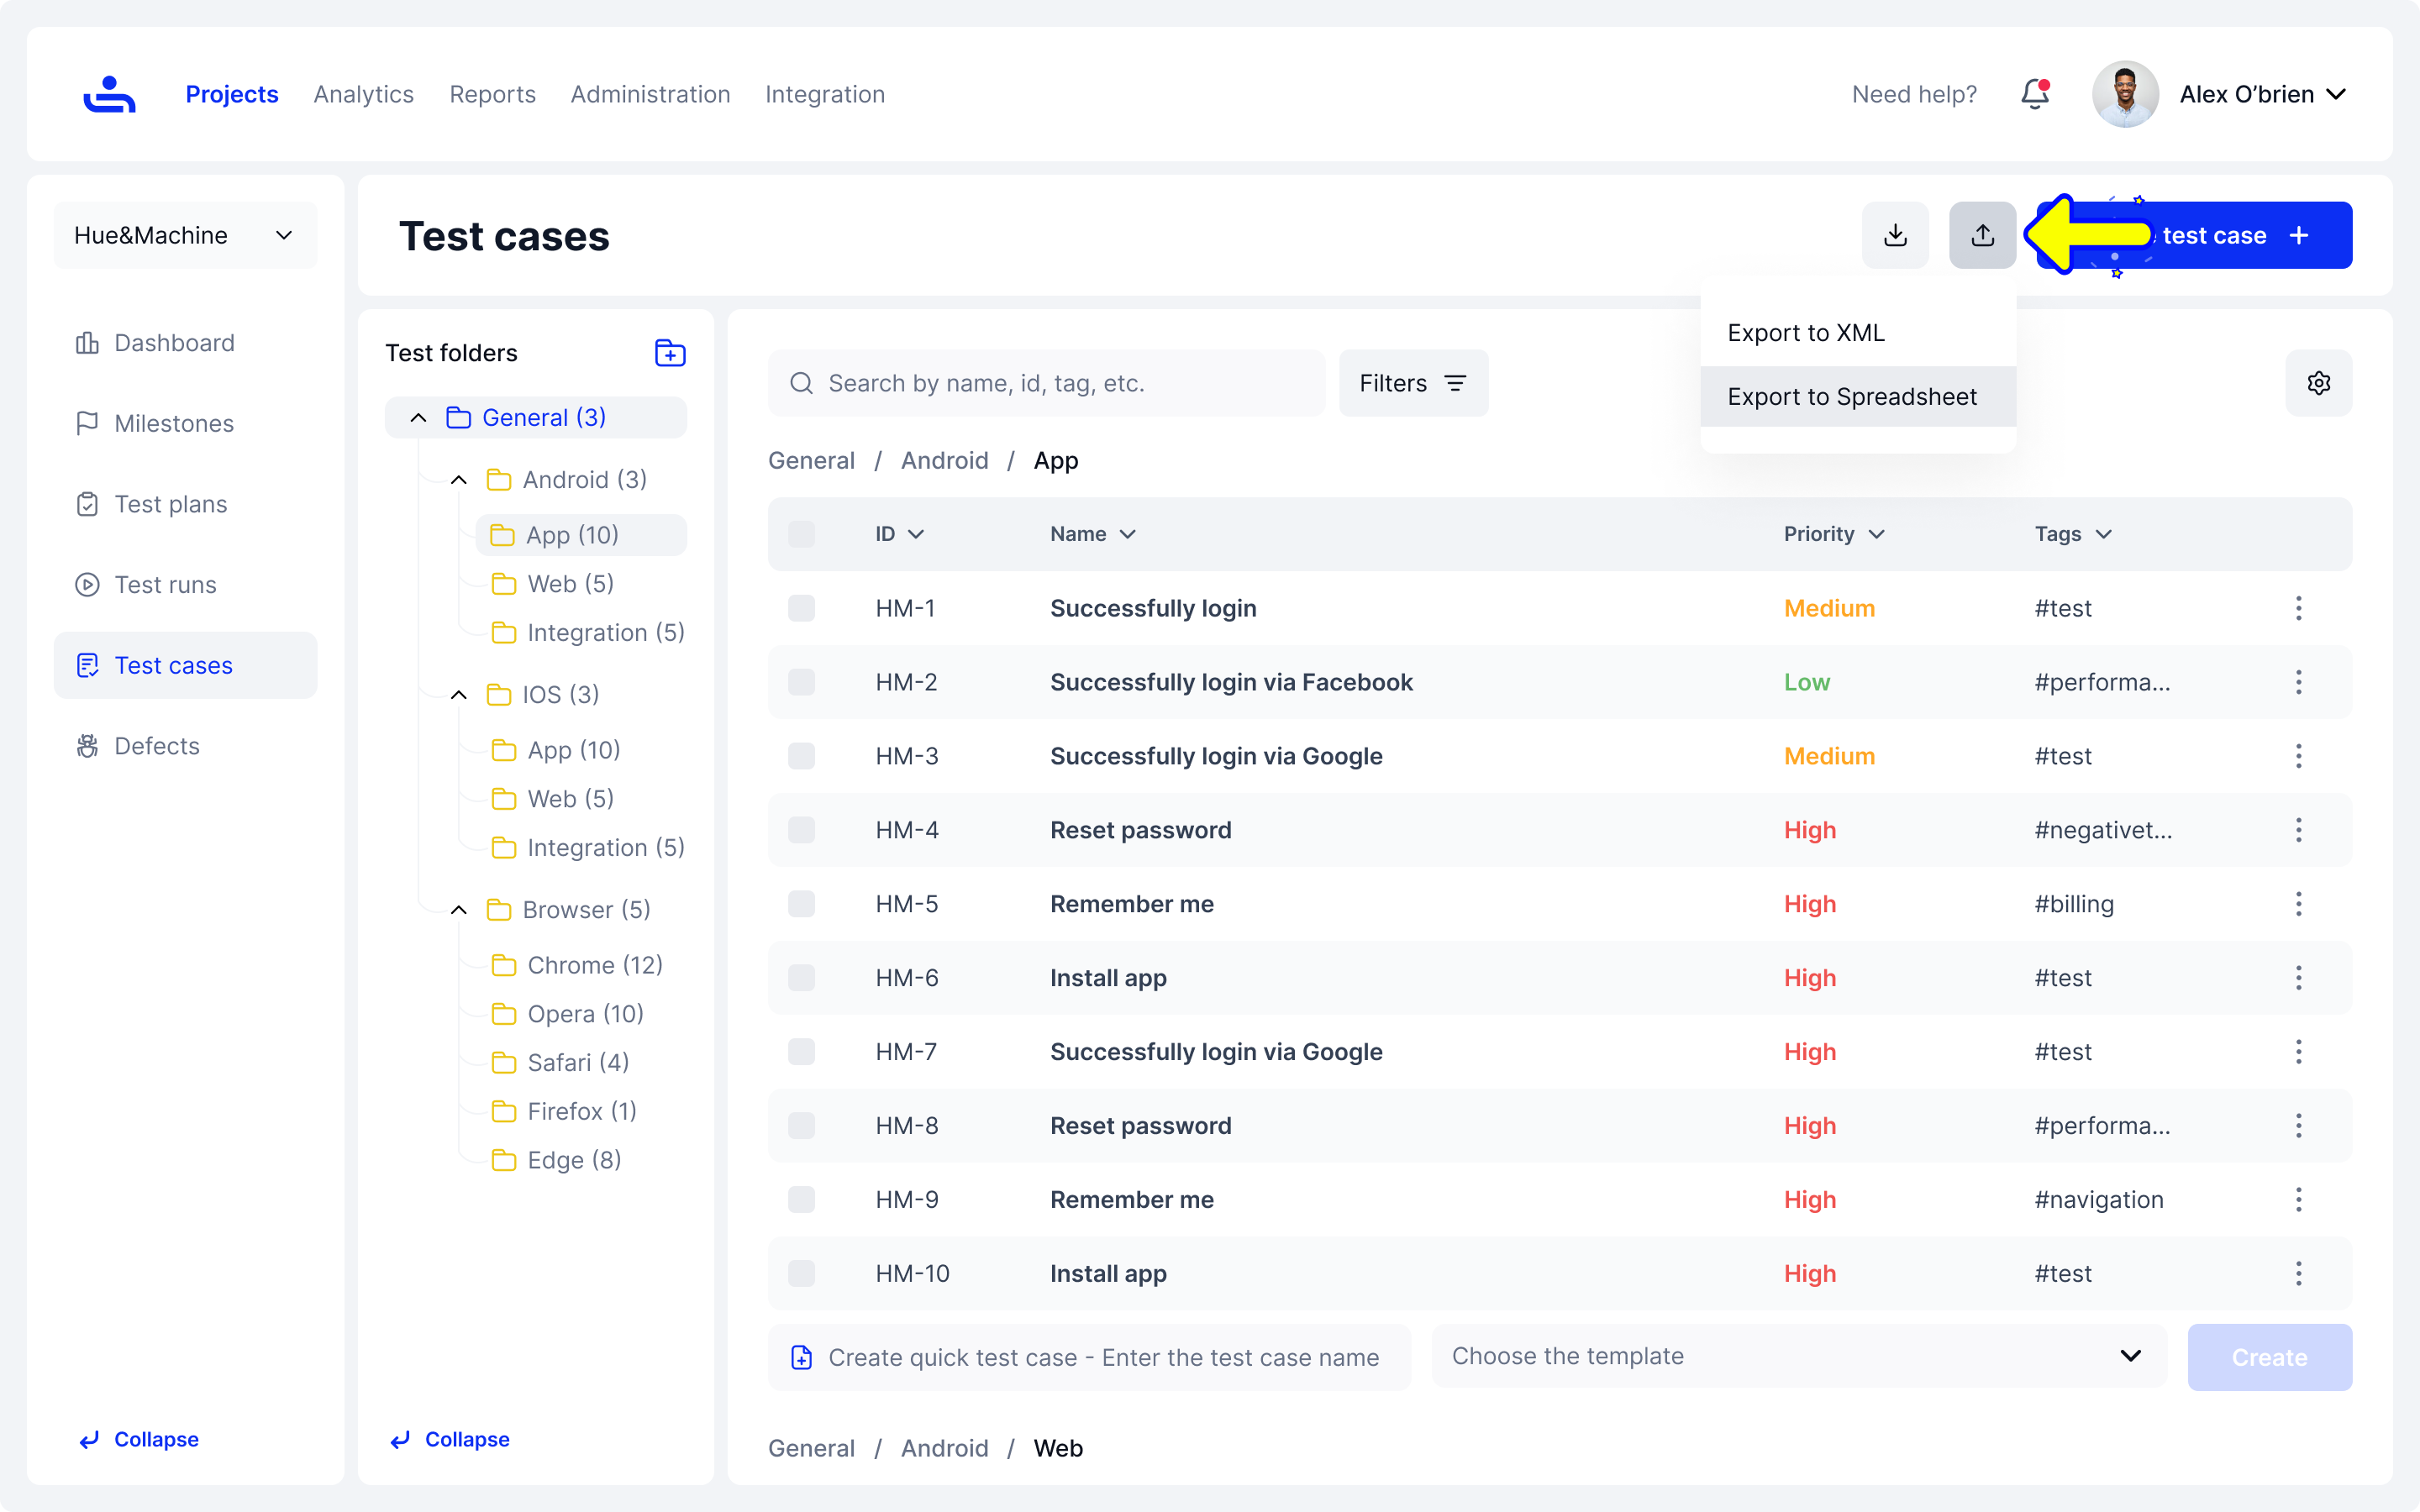Tick the checkbox for HM-1

tap(801, 608)
